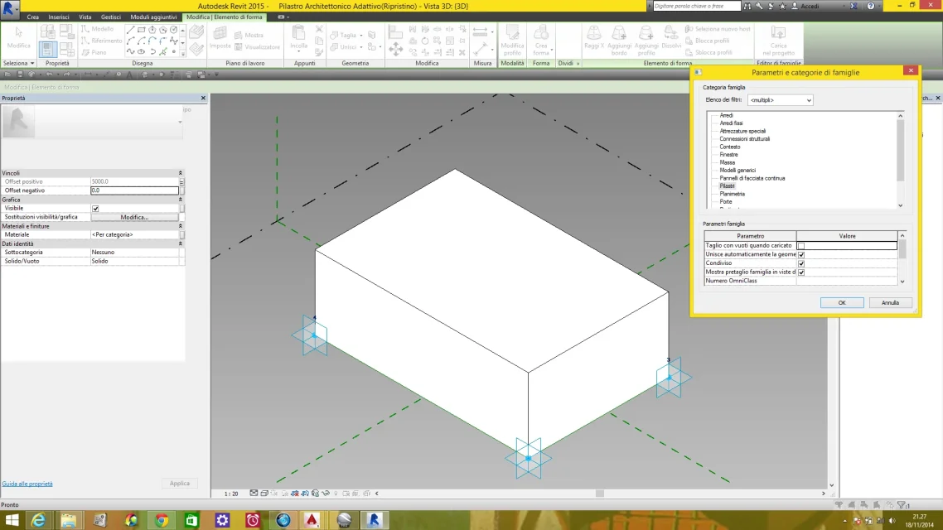Screen dimensions: 943x530
Task: Open the Windows Start button
Action: coord(12,520)
